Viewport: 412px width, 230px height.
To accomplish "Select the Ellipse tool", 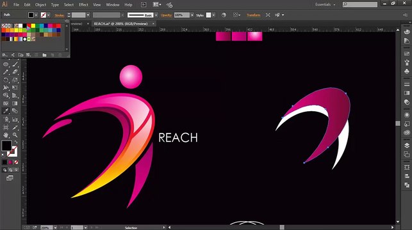I will point(6,64).
